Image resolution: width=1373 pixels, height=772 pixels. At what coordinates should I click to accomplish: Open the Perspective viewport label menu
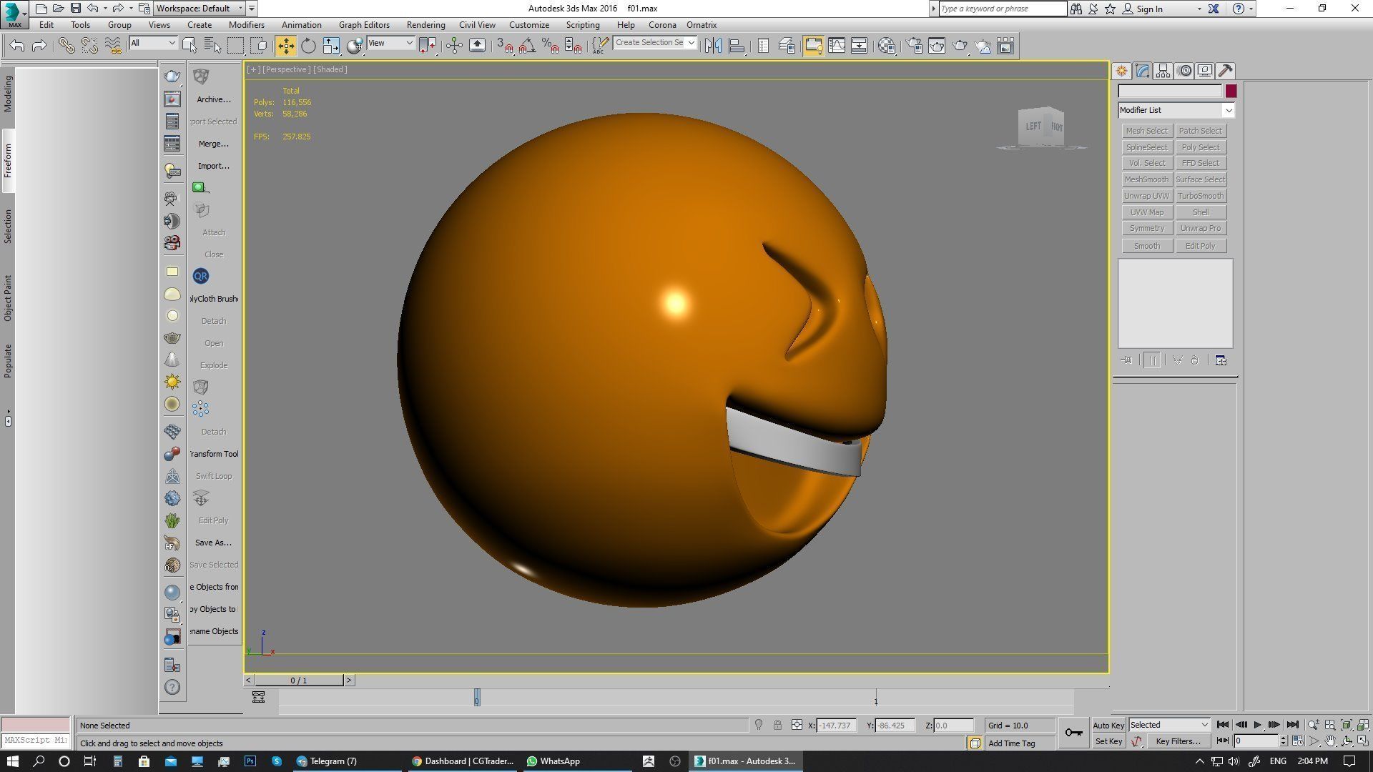click(286, 69)
